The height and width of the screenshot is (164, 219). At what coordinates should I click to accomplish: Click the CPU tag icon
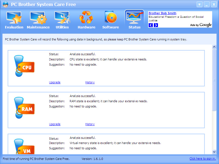coord(24,66)
